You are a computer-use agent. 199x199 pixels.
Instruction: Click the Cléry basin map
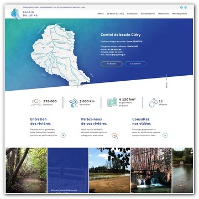[60, 55]
